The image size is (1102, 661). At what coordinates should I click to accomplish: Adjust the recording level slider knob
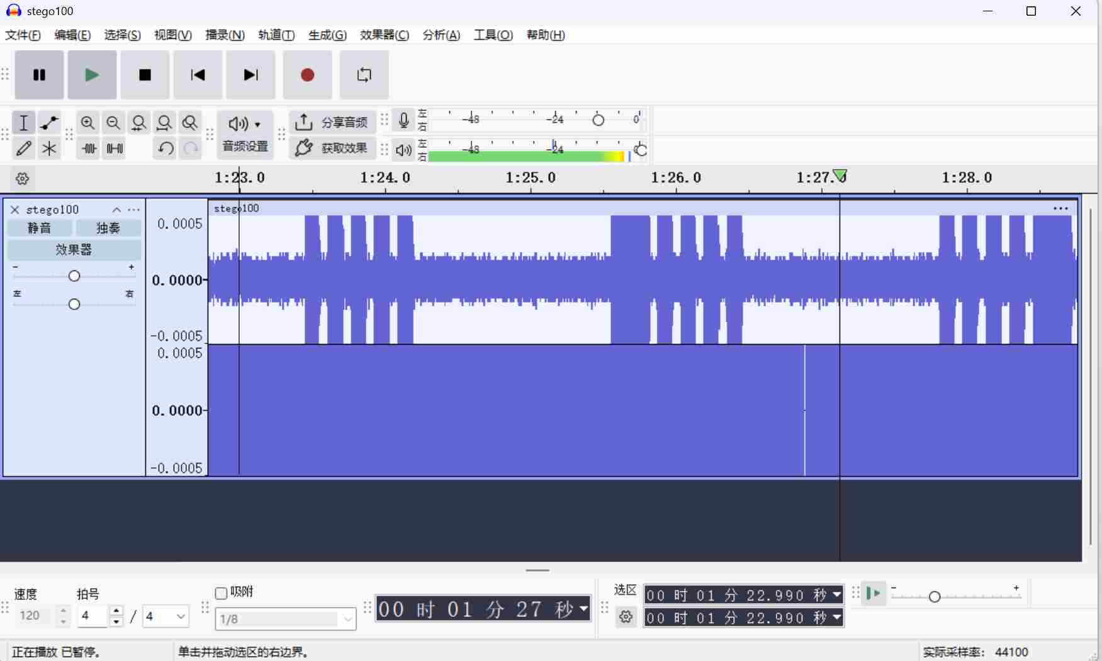pos(599,119)
